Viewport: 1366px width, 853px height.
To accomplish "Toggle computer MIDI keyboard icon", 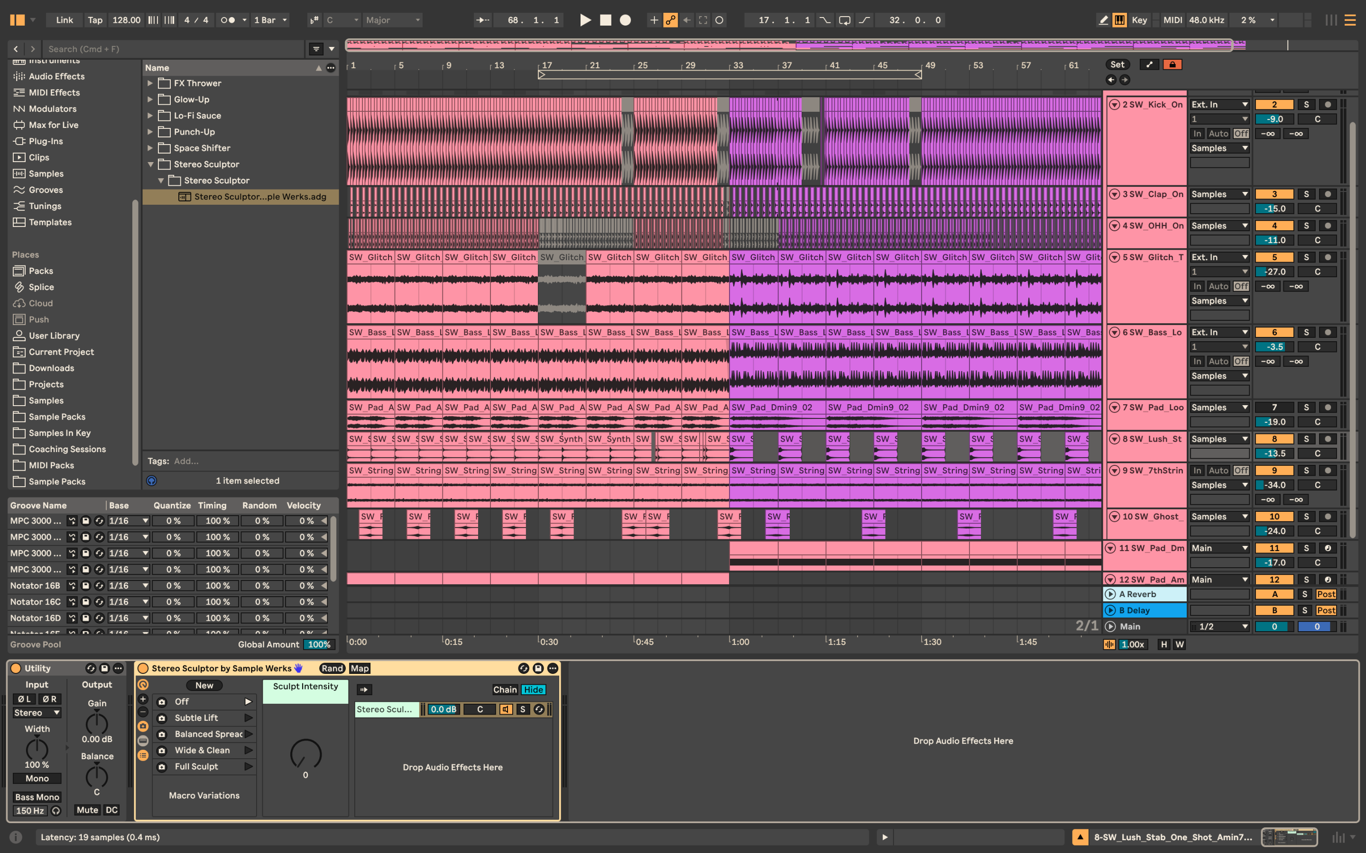I will pos(1119,20).
